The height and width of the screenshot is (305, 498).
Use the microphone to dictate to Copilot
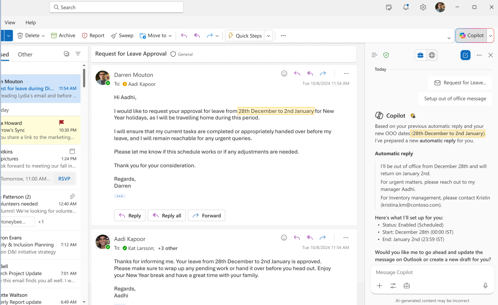(485, 285)
